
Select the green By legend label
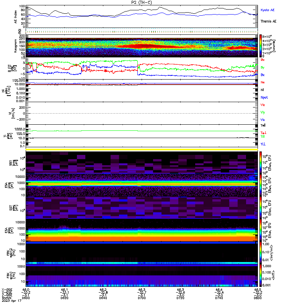coord(263,67)
